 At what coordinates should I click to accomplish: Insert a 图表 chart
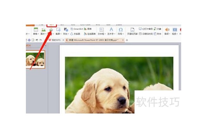(88, 29)
